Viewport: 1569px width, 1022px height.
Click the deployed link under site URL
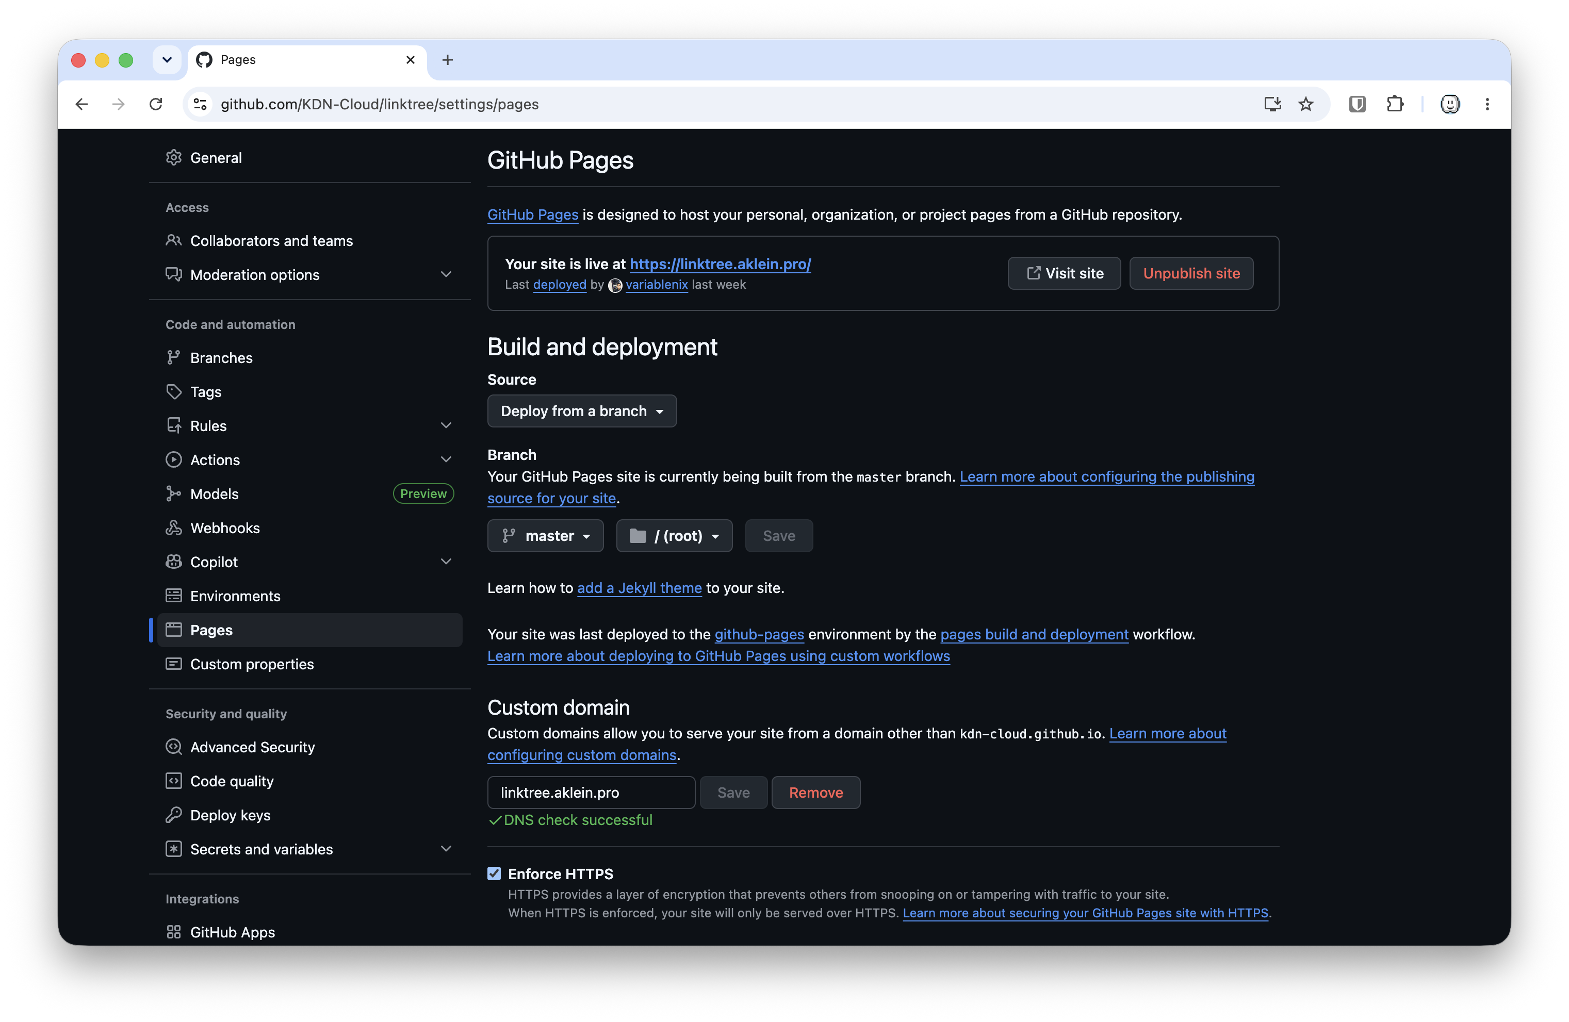[559, 284]
